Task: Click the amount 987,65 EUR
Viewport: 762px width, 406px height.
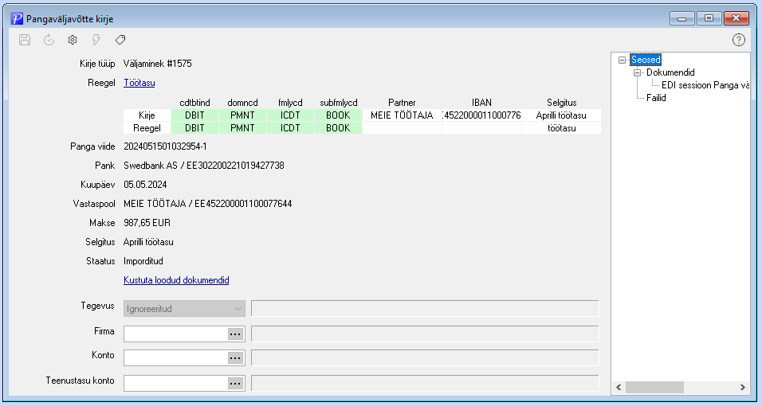Action: tap(147, 223)
